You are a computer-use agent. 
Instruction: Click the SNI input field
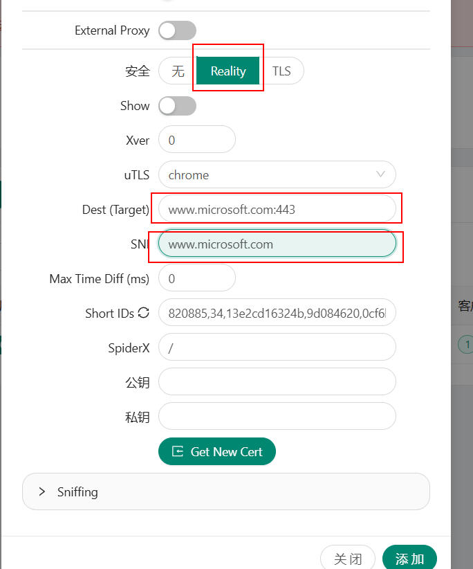[x=277, y=244]
